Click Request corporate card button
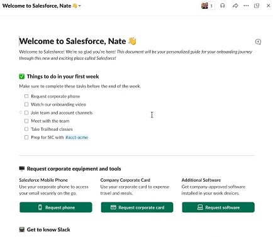 click(x=137, y=207)
